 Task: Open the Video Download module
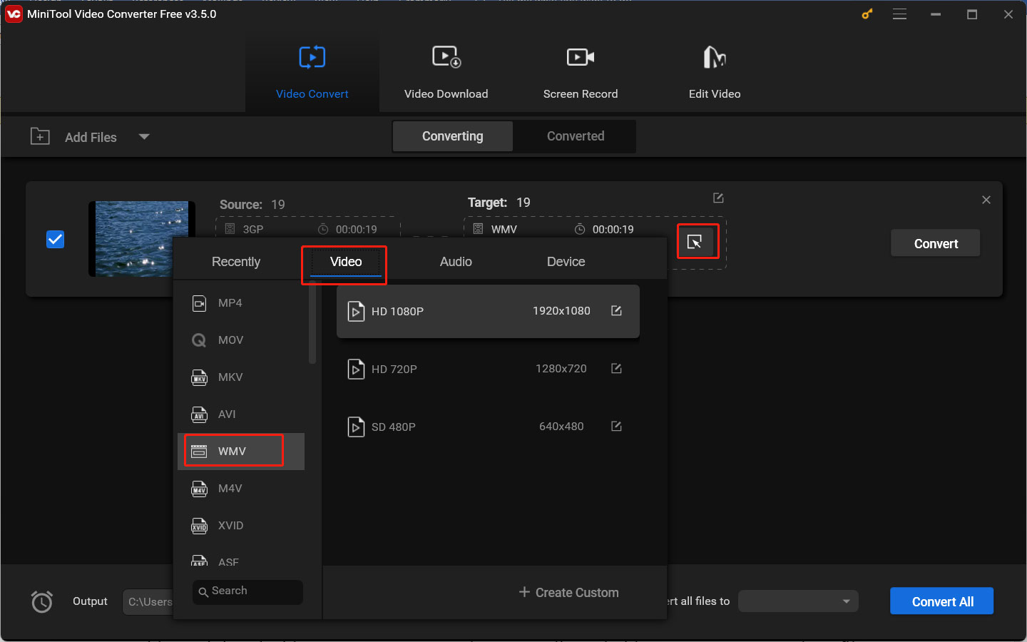point(446,72)
